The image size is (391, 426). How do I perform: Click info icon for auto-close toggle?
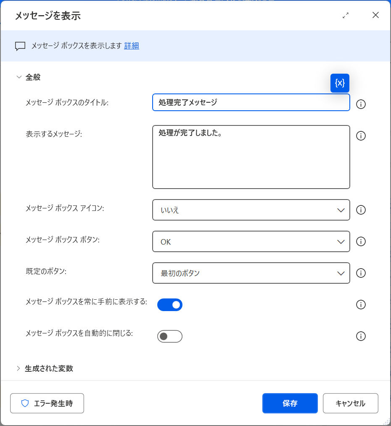tap(361, 336)
